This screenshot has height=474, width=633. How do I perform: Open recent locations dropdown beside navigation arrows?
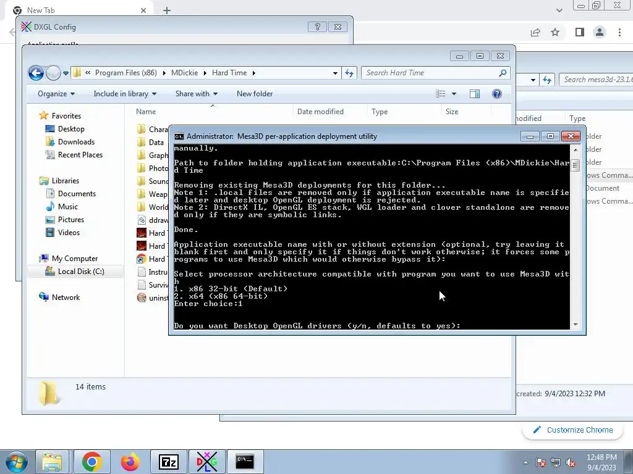(x=66, y=73)
